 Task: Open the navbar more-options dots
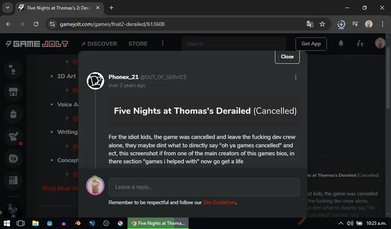[x=162, y=43]
